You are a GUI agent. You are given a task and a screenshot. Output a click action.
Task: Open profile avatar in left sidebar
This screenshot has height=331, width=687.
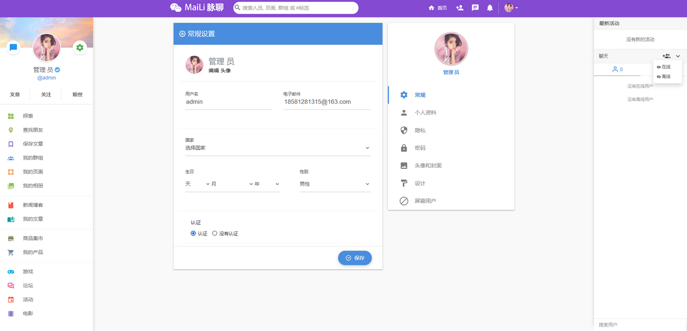click(x=46, y=47)
